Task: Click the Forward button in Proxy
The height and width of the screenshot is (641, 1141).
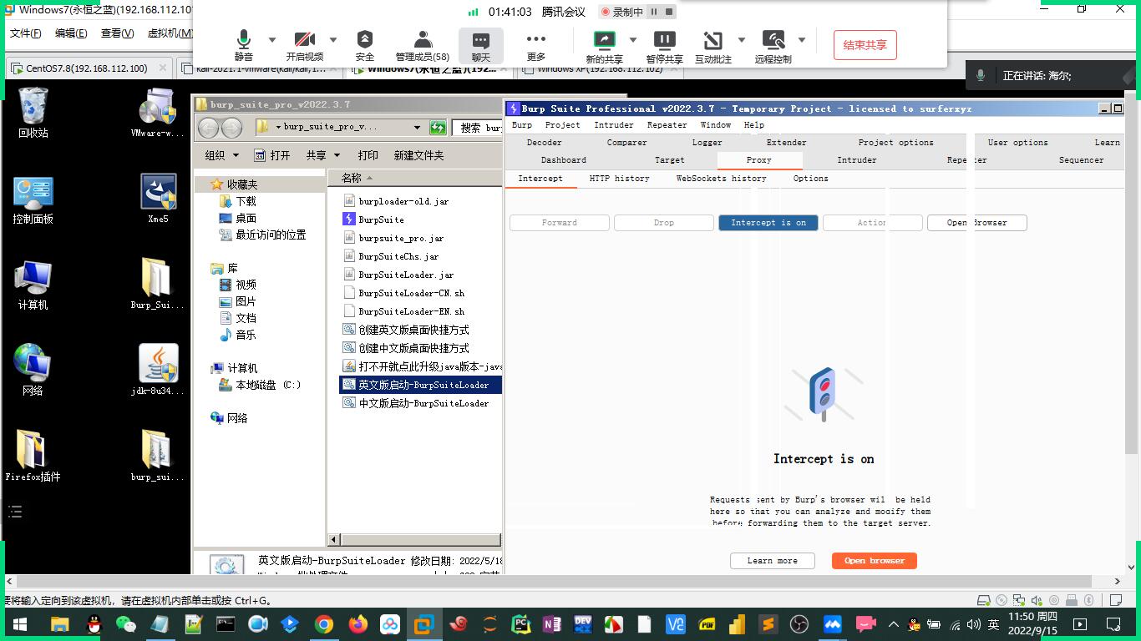Action: 560,223
